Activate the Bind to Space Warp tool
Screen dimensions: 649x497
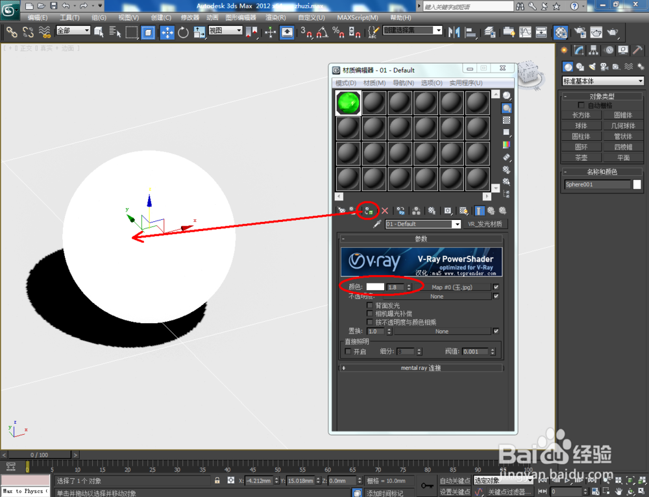[x=44, y=32]
